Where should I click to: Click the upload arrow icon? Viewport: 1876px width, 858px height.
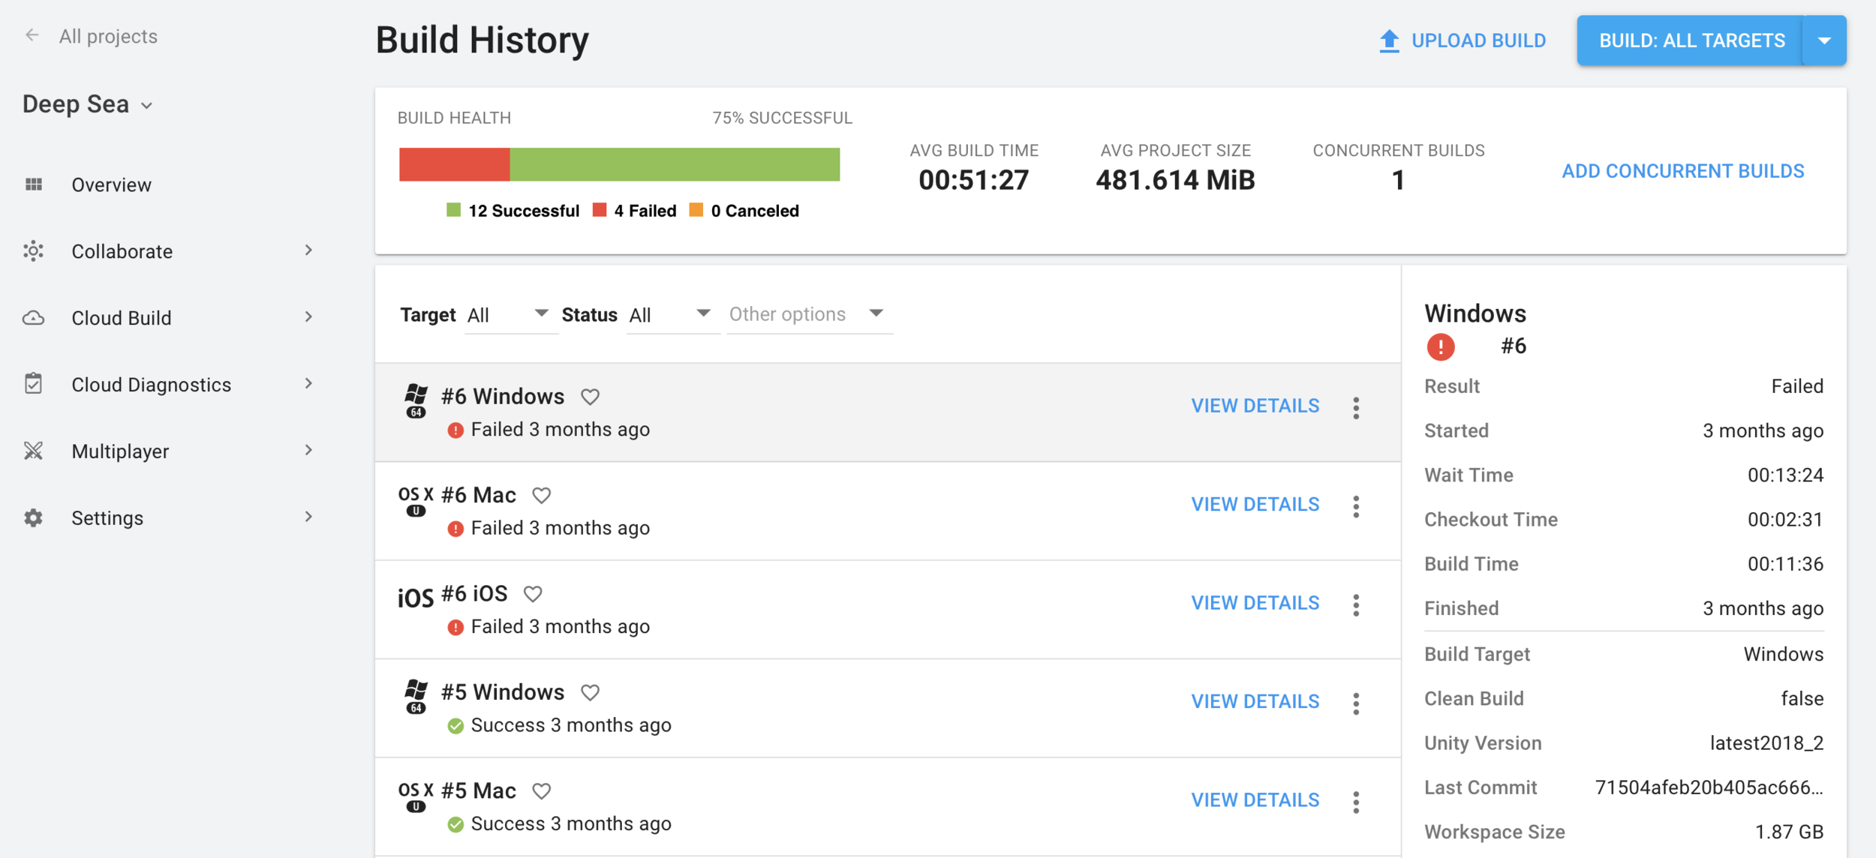point(1389,40)
